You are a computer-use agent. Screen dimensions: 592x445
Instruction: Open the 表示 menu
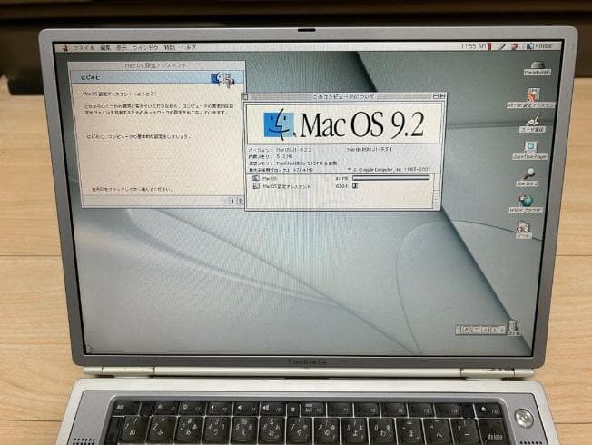pyautogui.click(x=121, y=48)
